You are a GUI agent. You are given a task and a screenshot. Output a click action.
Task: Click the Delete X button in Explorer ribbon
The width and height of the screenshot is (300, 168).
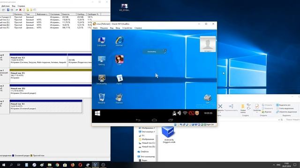pos(220,107)
